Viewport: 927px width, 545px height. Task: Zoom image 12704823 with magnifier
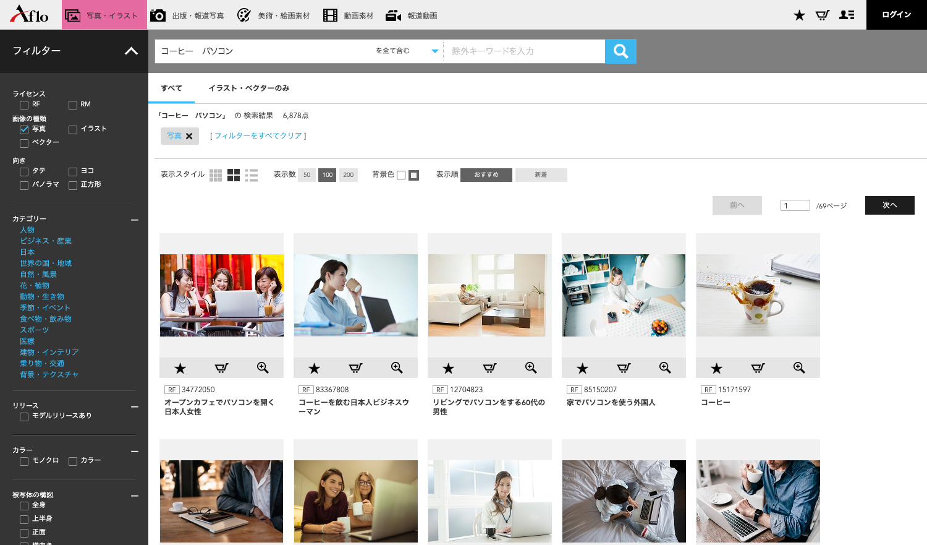pyautogui.click(x=531, y=368)
